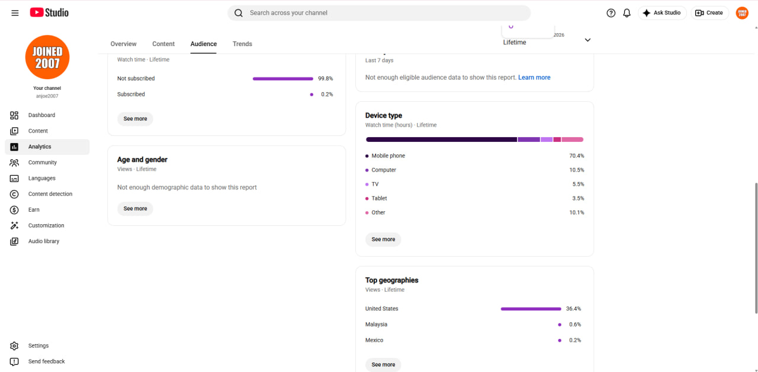The width and height of the screenshot is (758, 372).
Task: Click the Audio library icon
Action: [x=15, y=241]
